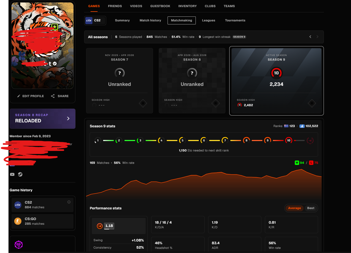This screenshot has width=351, height=253.
Task: Click the profile avatar tiger image
Action: (43, 46)
